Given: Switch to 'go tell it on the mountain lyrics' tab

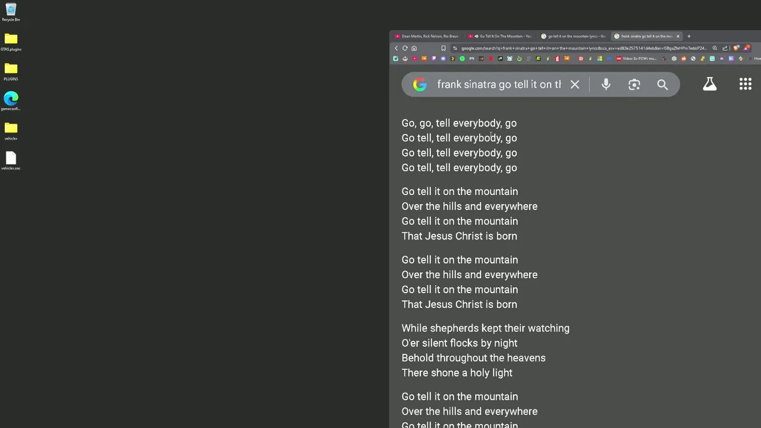Looking at the screenshot, I should pos(574,36).
